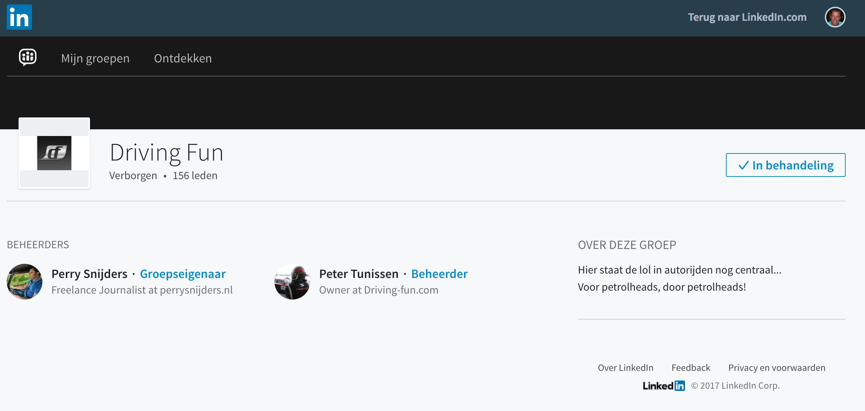The width and height of the screenshot is (865, 411).
Task: Click the LinkedIn logo in the header
Action: coord(19,17)
